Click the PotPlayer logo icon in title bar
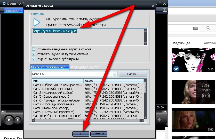 point(4,3)
